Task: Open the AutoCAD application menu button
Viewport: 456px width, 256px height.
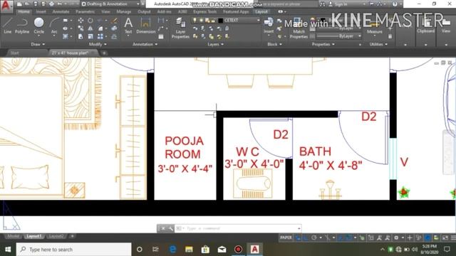Action: (x=6, y=6)
